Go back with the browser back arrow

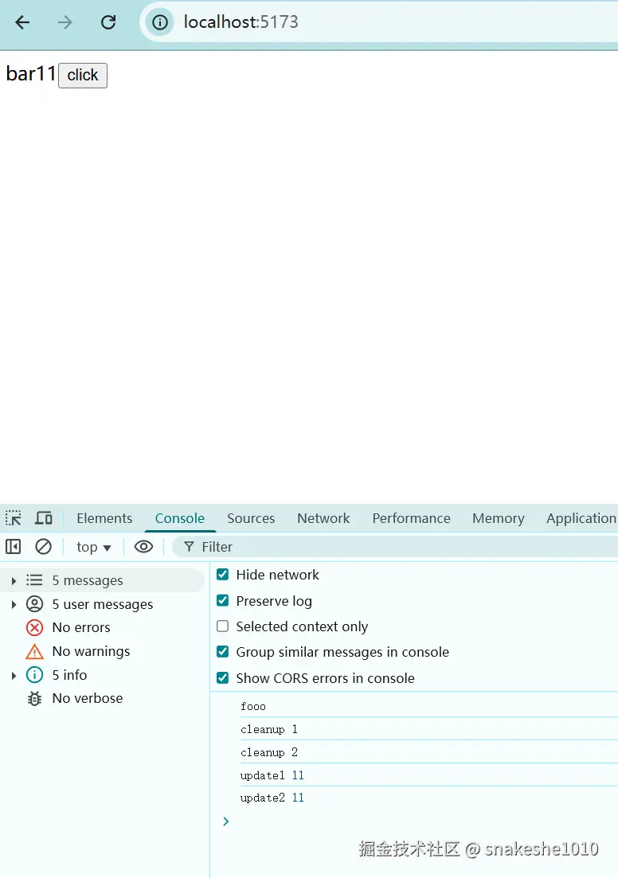point(22,22)
